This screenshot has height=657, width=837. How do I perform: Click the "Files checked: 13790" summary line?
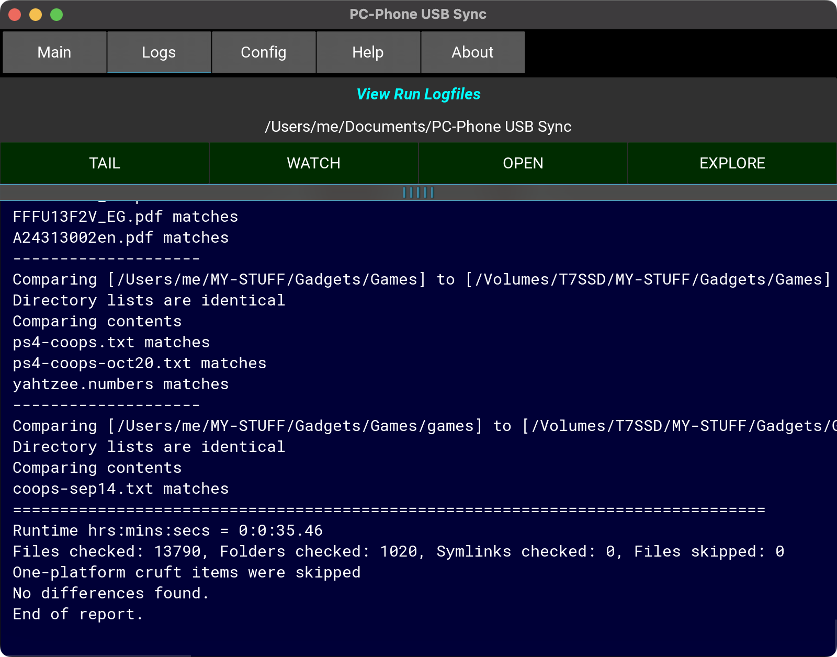398,551
